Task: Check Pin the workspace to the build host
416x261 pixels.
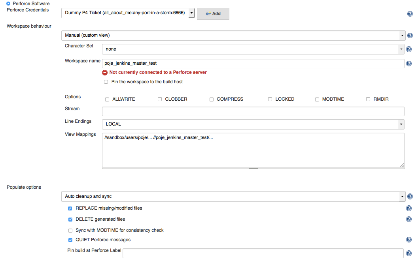Action: click(106, 82)
